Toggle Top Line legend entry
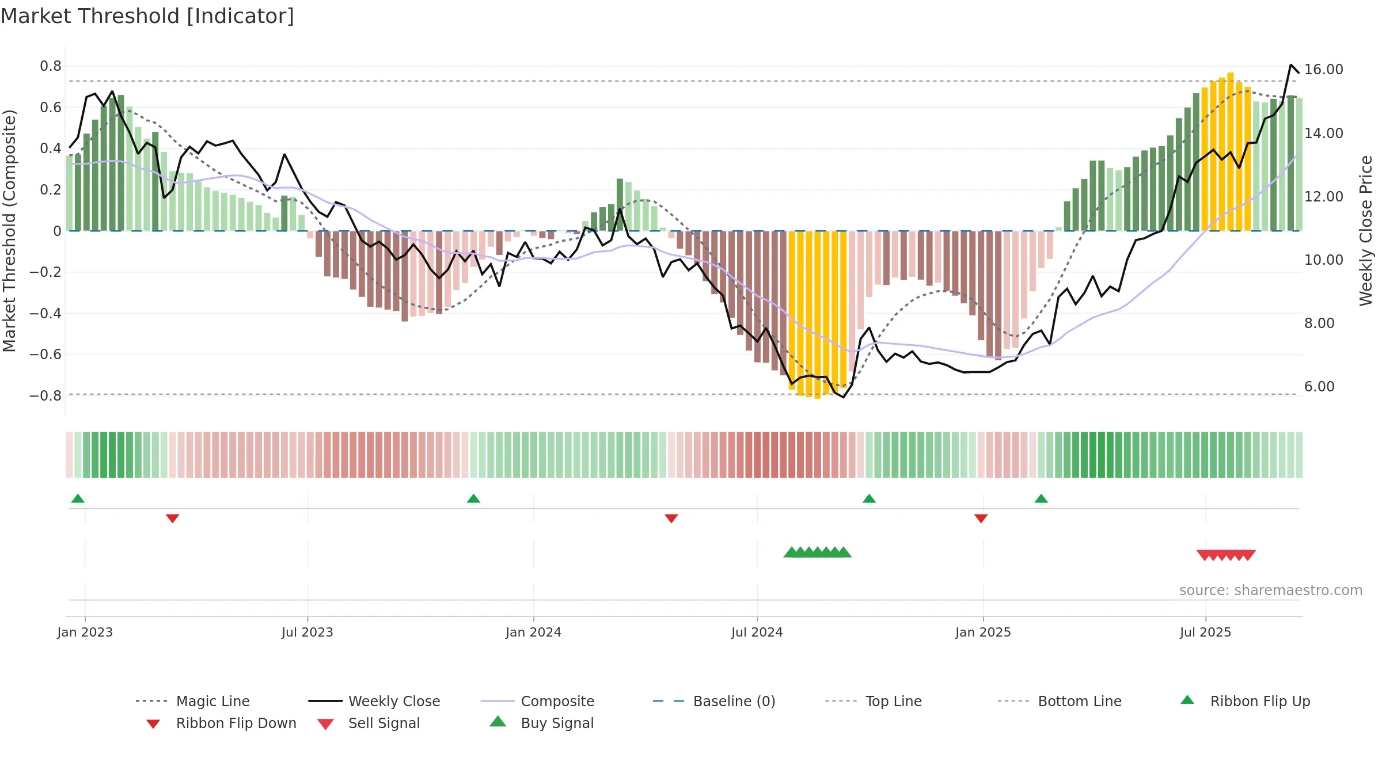This screenshot has height=777, width=1382. (x=873, y=701)
